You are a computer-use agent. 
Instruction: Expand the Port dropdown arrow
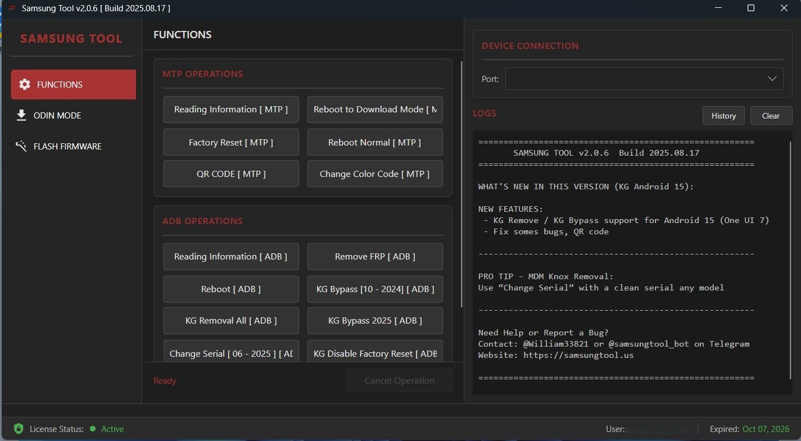pos(772,79)
